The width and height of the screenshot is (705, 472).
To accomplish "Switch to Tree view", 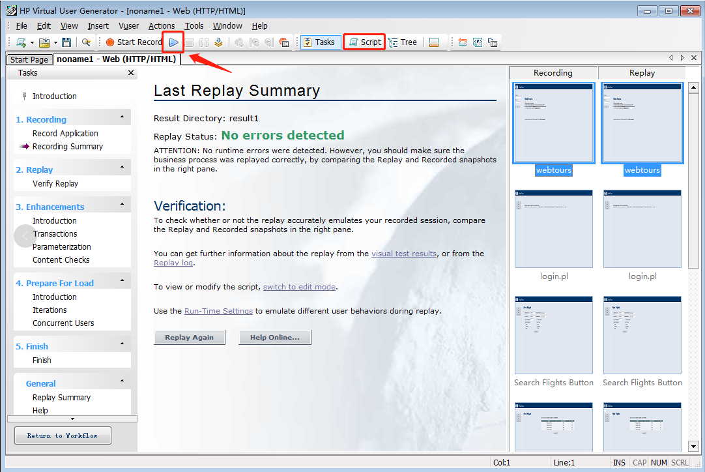I will (403, 42).
